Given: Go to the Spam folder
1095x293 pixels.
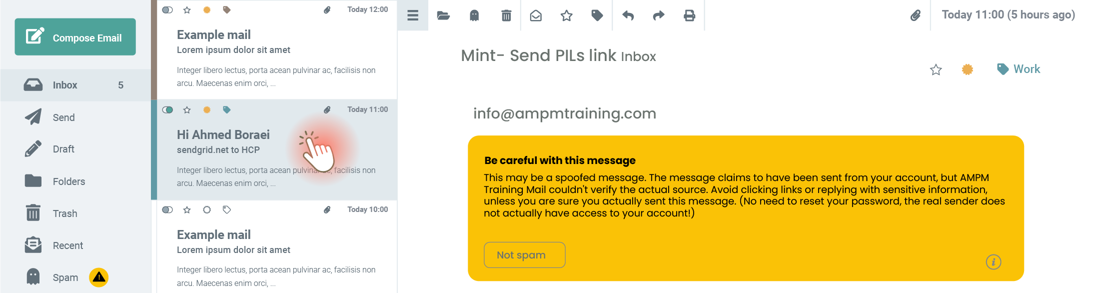Looking at the screenshot, I should click(65, 277).
